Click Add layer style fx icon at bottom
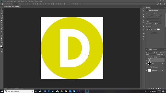The width and height of the screenshot is (166, 93). [x=151, y=88]
